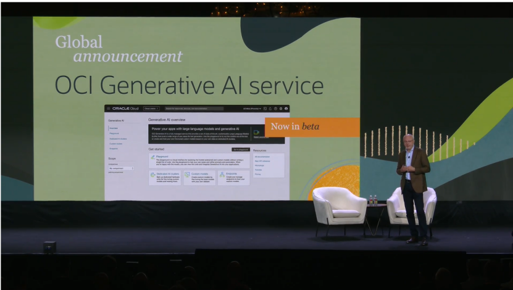Open the user profile avatar icon
This screenshot has height=290, width=513.
click(x=286, y=109)
